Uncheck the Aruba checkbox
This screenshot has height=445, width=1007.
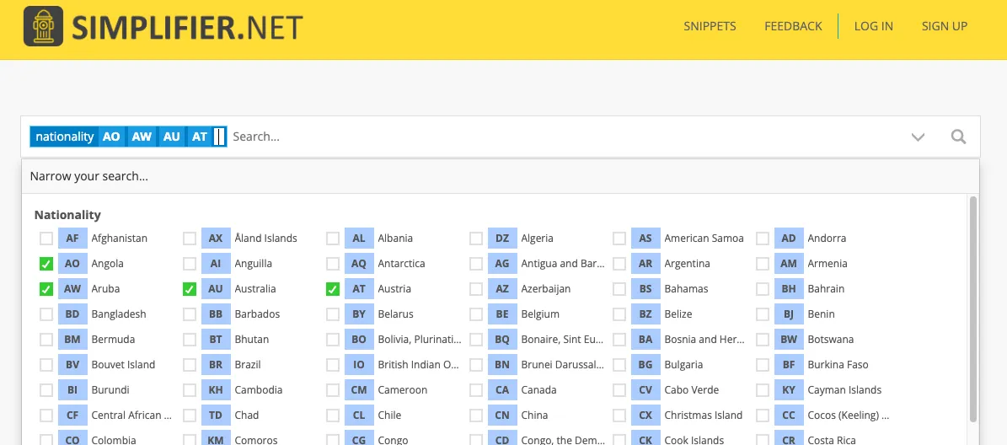pos(46,289)
